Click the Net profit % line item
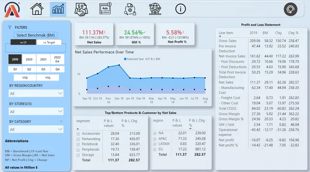Screen dimensions: 310x172 pyautogui.click(x=228, y=145)
